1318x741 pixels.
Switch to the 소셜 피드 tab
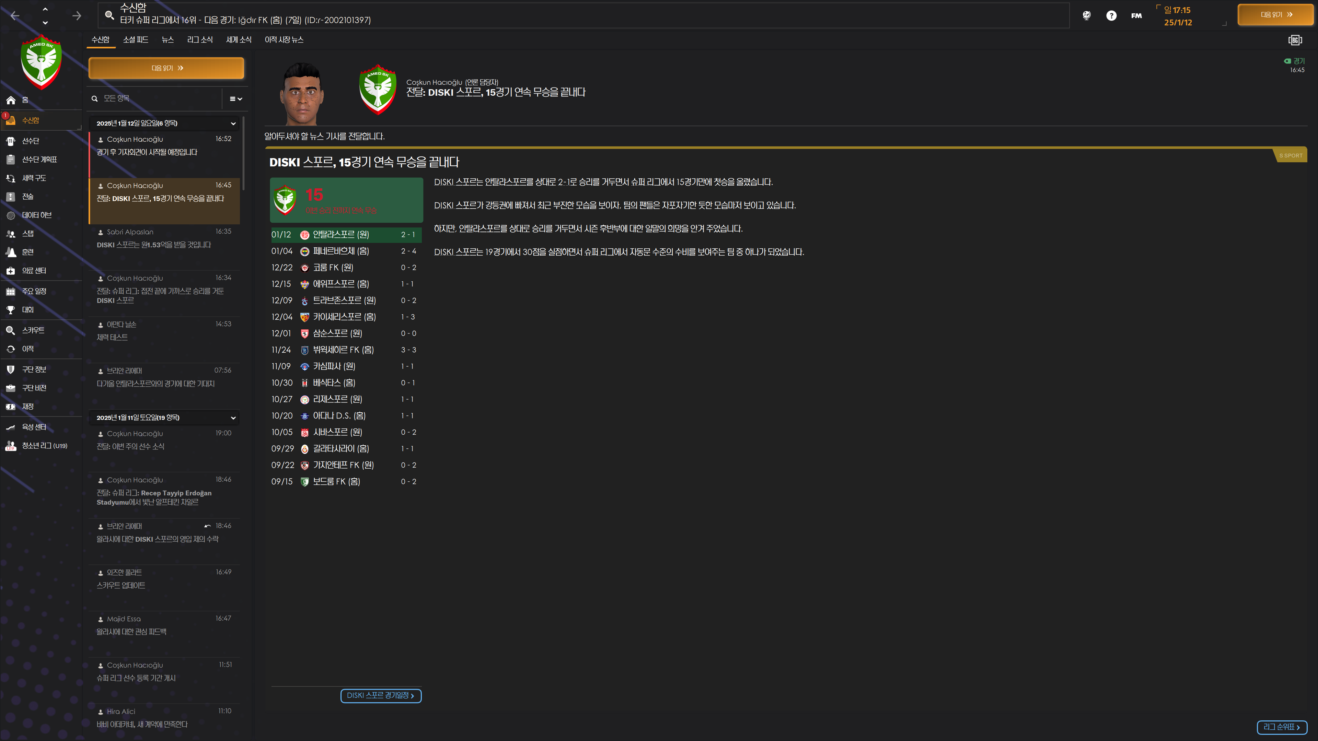[136, 39]
